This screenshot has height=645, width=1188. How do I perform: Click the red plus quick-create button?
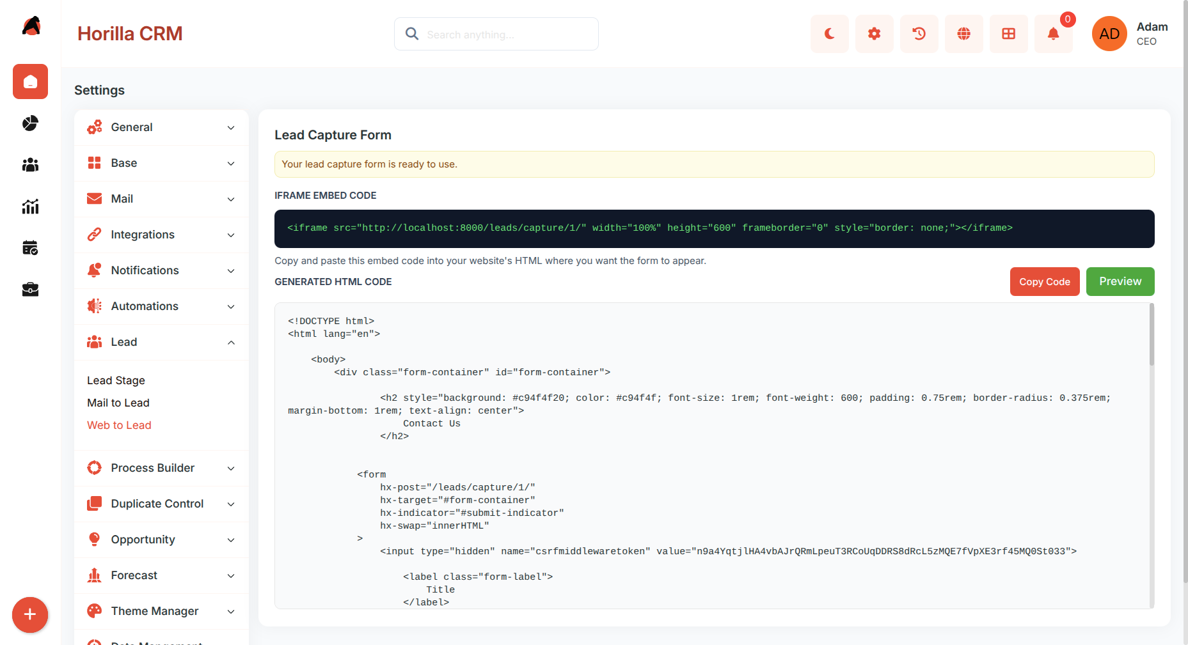[30, 615]
